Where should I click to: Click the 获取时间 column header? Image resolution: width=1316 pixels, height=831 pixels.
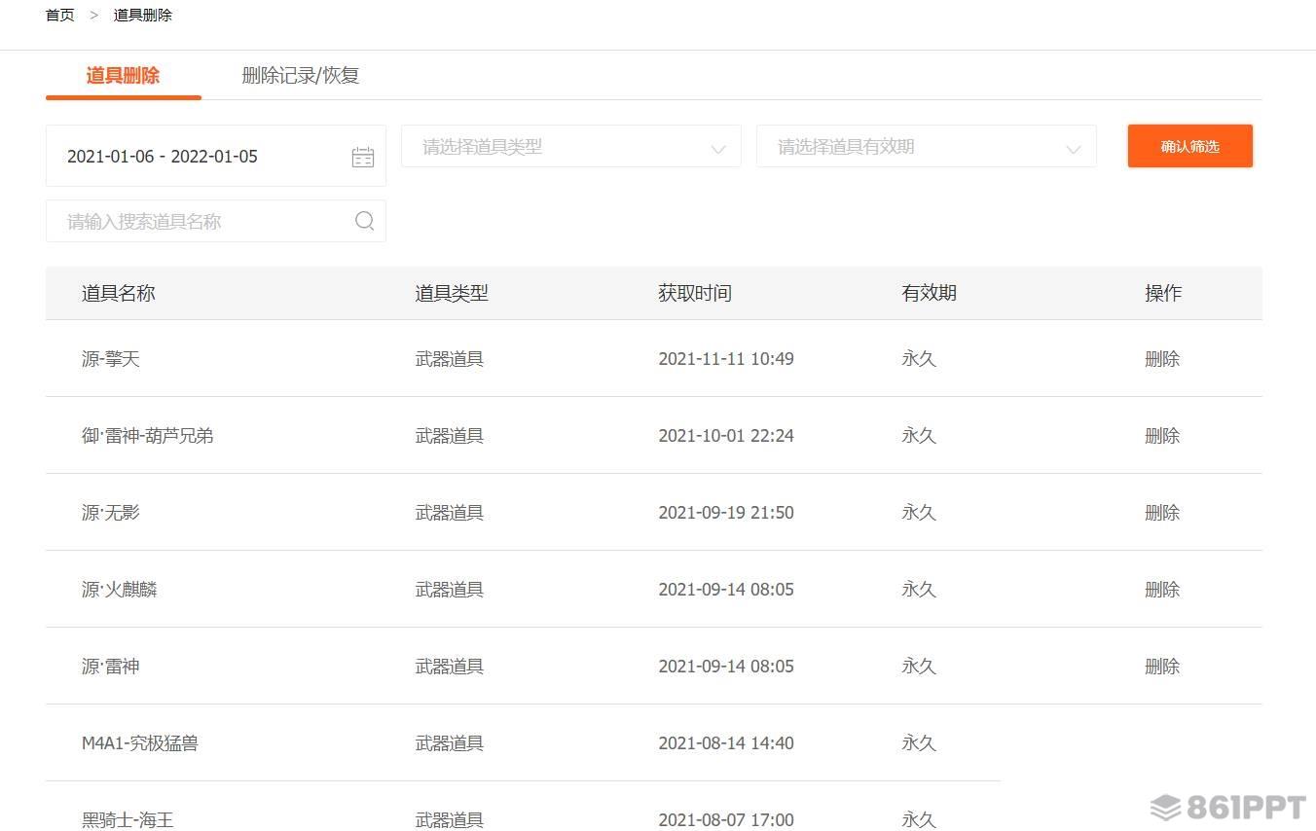pos(695,293)
